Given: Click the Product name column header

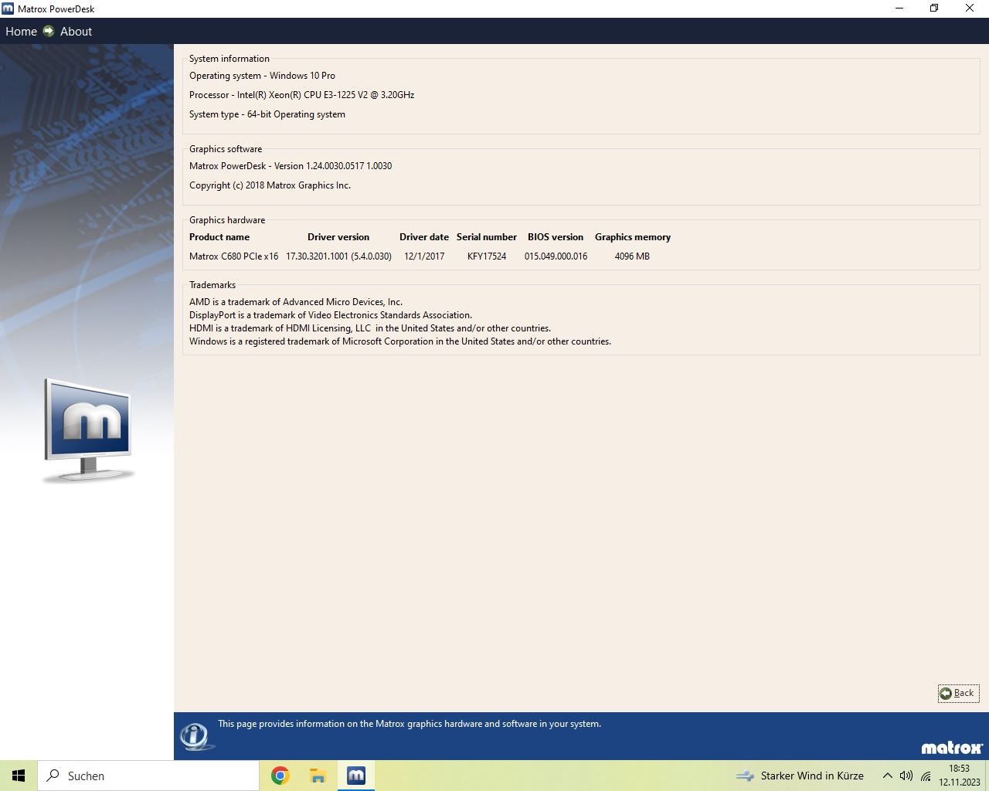Looking at the screenshot, I should point(219,237).
